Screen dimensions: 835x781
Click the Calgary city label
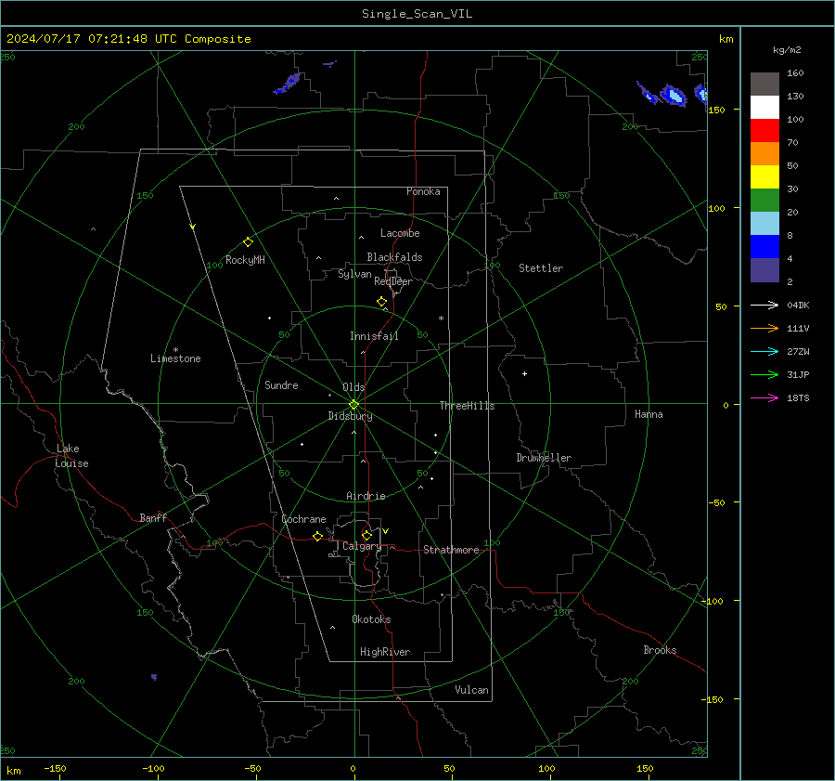point(362,546)
